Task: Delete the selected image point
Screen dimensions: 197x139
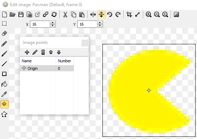Action: 43,52
